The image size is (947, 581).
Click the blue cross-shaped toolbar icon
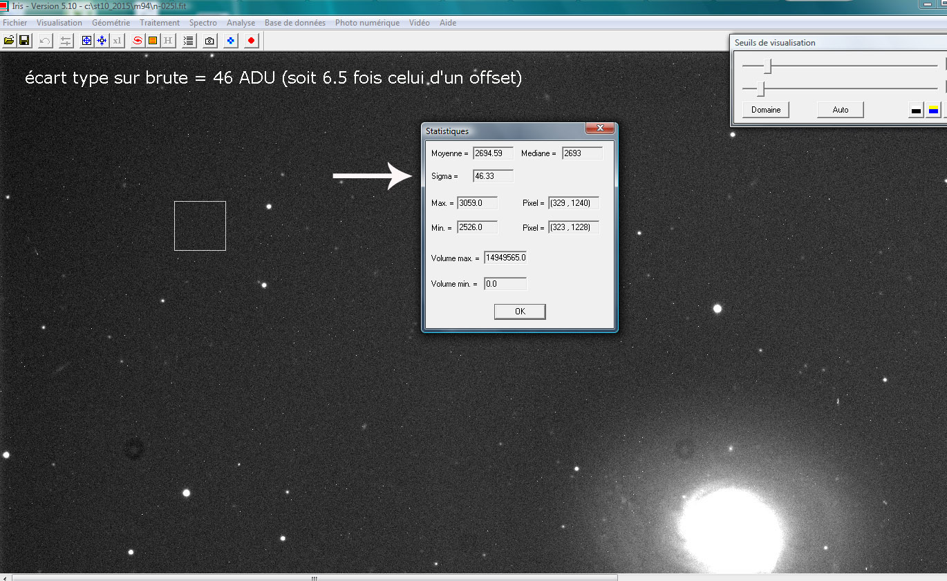point(231,41)
